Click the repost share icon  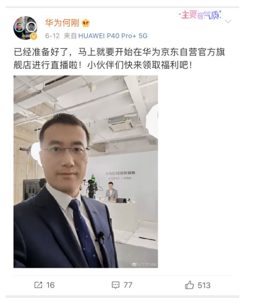[x=38, y=285]
